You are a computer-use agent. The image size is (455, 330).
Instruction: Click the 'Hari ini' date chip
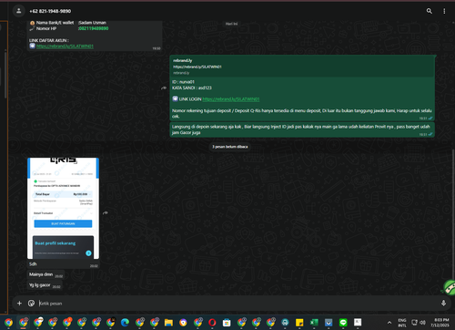pyautogui.click(x=231, y=24)
